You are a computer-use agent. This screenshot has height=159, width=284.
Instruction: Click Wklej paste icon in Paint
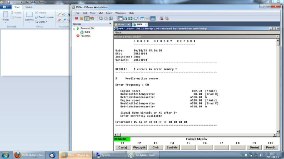pos(6,14)
